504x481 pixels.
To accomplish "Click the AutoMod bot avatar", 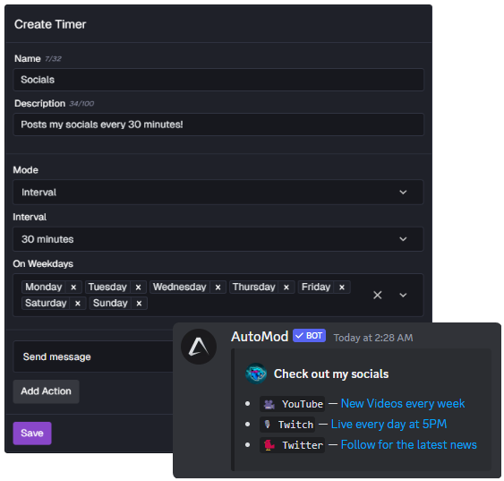I will 199,347.
